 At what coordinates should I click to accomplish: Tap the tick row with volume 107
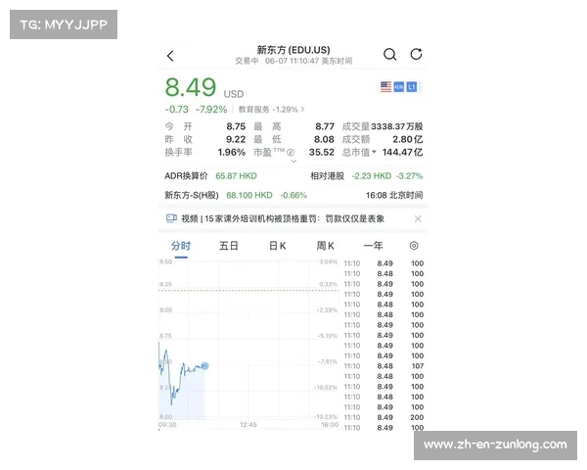pos(384,366)
